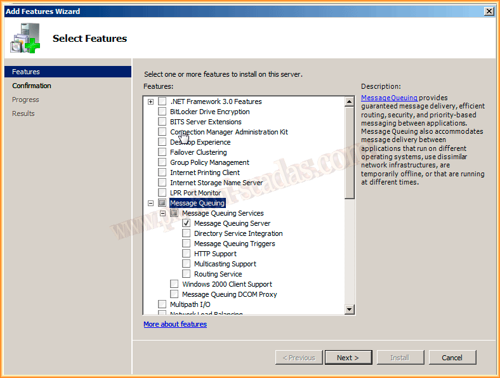Check the BitLocker Drive Encryption box
The image size is (500, 378).
point(162,112)
